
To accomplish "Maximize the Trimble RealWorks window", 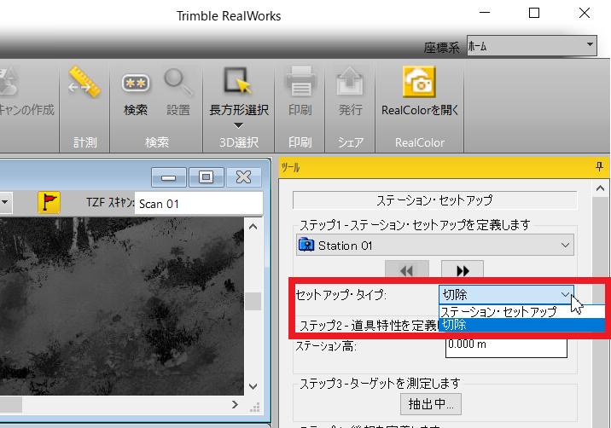I will pos(534,14).
